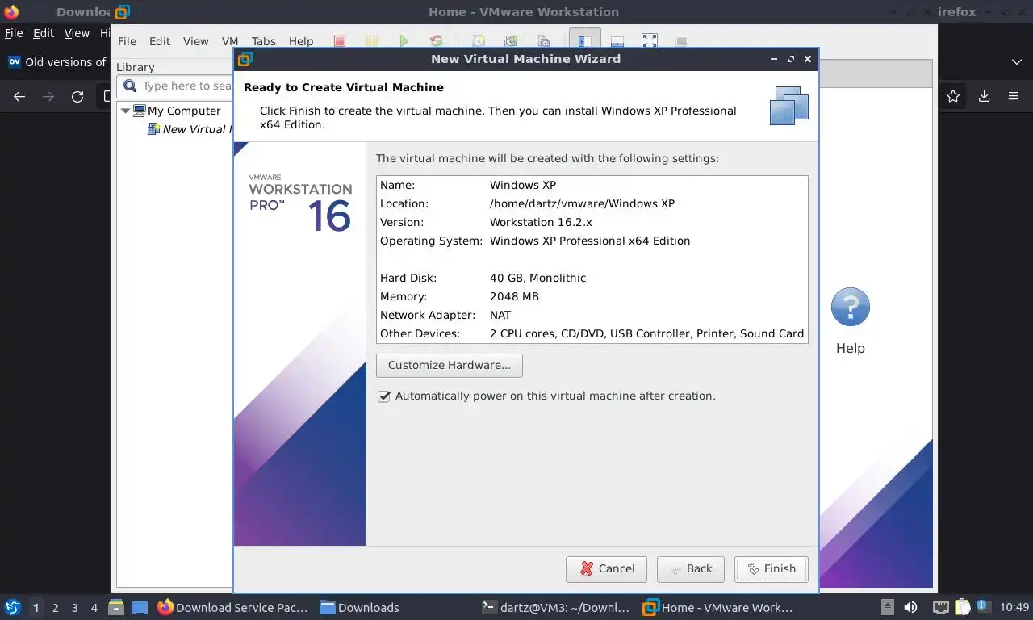Click the Help question mark icon
This screenshot has width=1033, height=620.
click(x=850, y=308)
